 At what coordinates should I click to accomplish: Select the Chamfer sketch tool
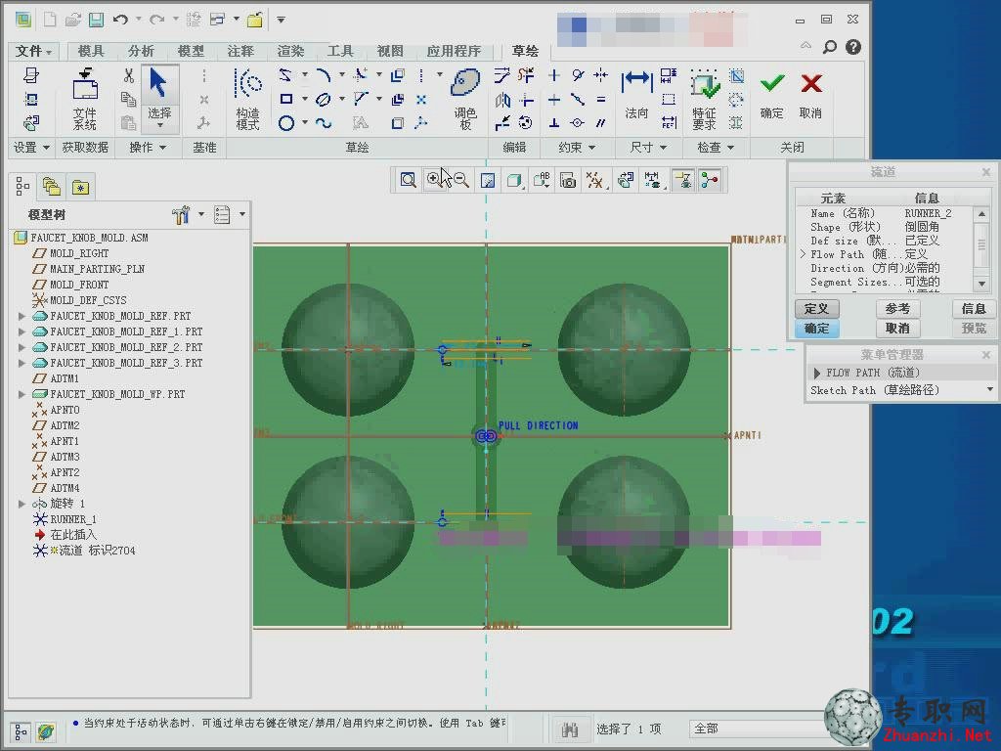point(361,99)
